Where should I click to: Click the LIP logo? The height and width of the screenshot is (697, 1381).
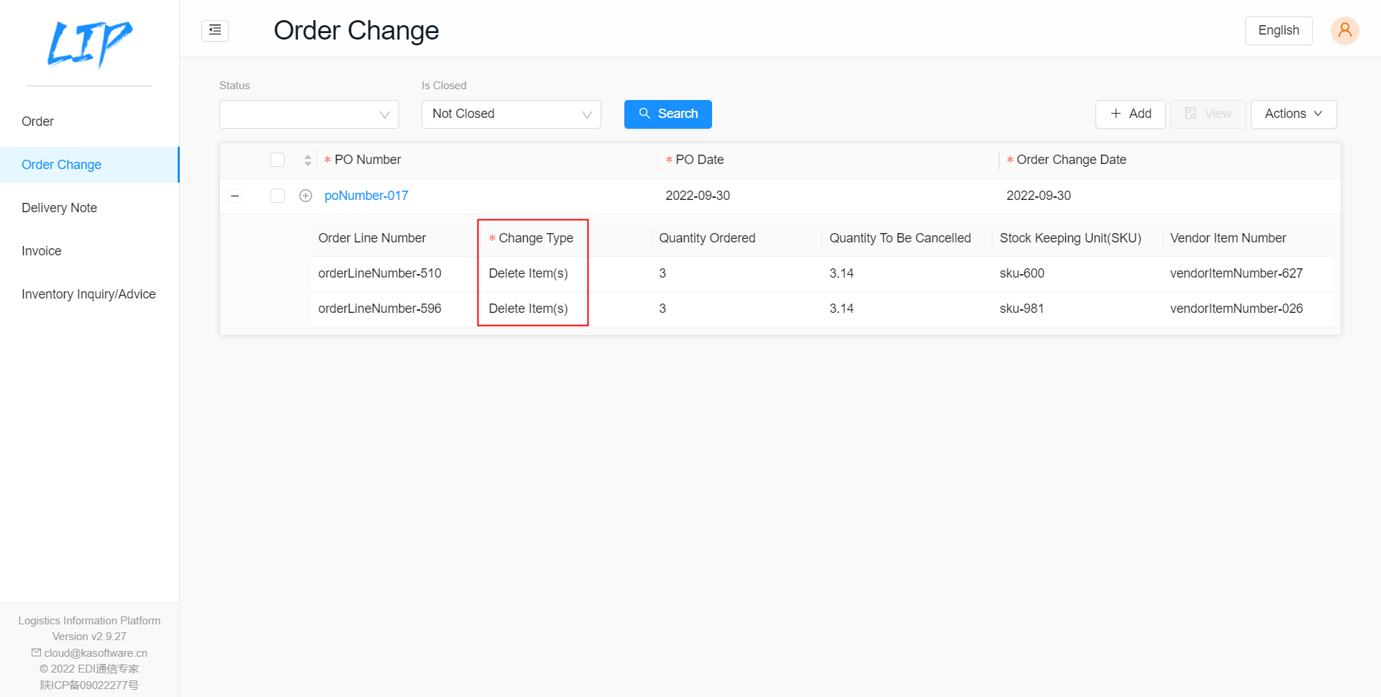(89, 43)
